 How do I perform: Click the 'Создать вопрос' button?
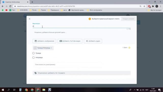128,19
